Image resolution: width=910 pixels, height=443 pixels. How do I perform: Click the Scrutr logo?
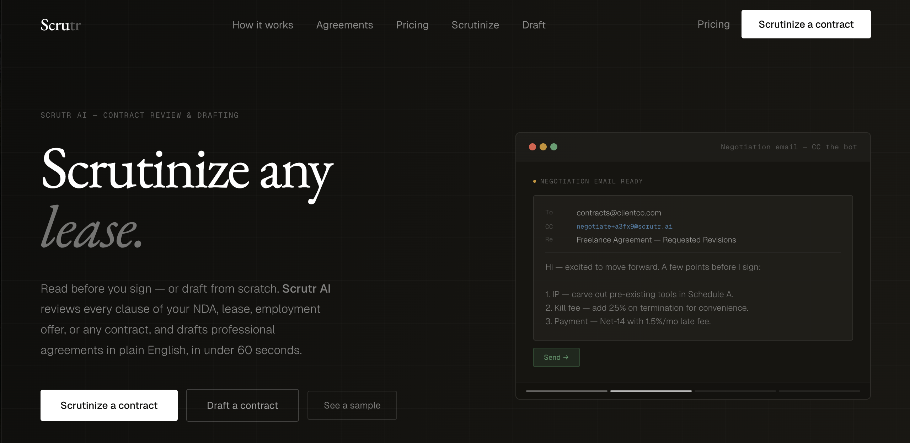60,25
